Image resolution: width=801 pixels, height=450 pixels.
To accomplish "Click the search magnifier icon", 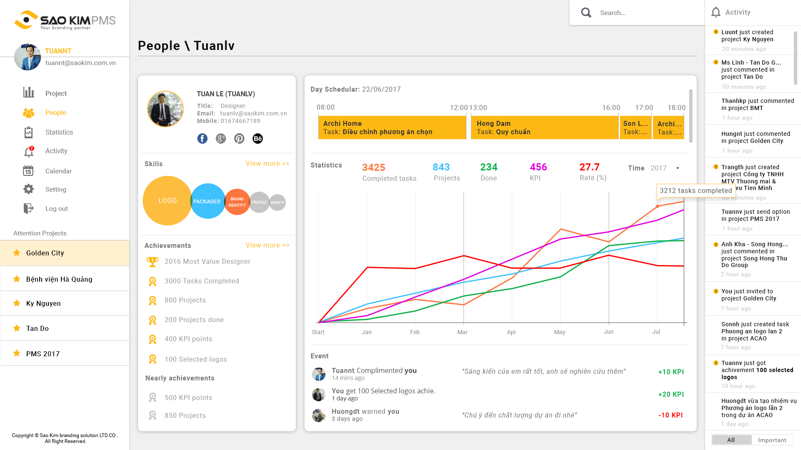I will 586,12.
